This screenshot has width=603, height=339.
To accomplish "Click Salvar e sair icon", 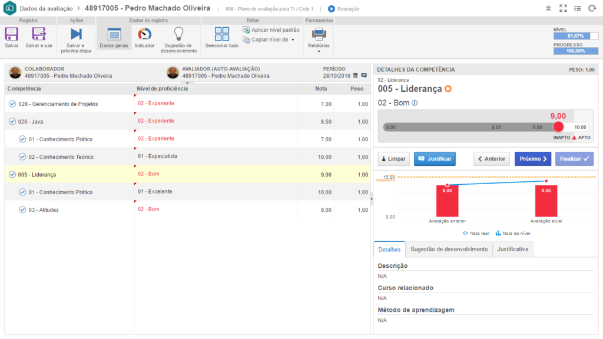I will pyautogui.click(x=39, y=34).
